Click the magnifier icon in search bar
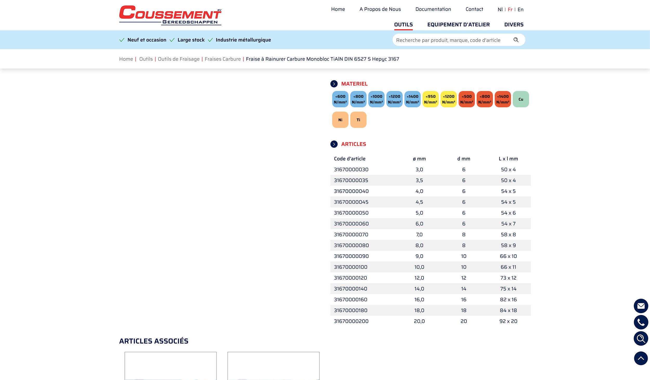This screenshot has height=380, width=650. coord(516,40)
